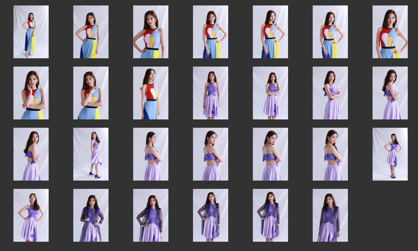
Task: Click the first back-view purple top photo in row three
Action: click(x=151, y=154)
